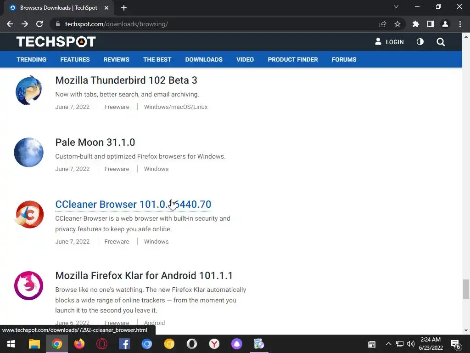
Task: Click the Pale Moon icon
Action: tap(29, 152)
